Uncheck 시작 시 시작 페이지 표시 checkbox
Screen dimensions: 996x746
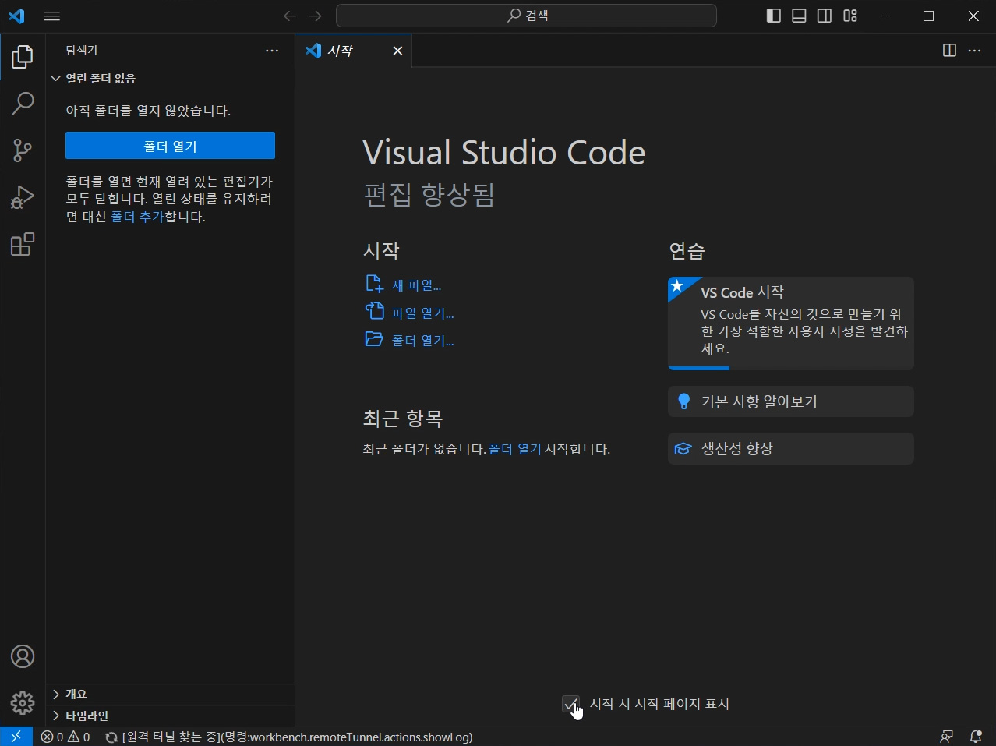[x=570, y=704]
